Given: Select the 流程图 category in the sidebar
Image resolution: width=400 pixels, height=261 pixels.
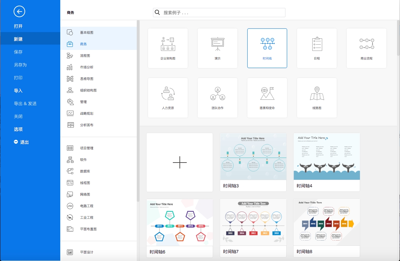Looking at the screenshot, I should (x=86, y=56).
